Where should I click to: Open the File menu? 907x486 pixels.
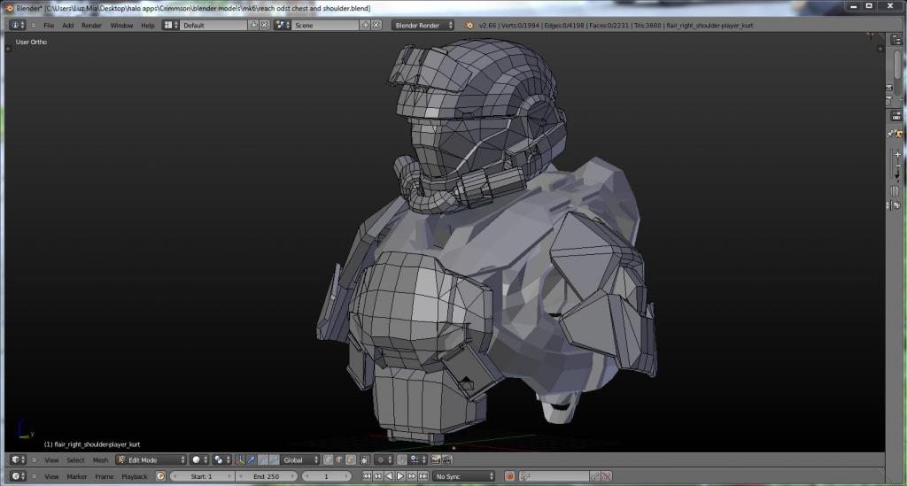coord(49,25)
